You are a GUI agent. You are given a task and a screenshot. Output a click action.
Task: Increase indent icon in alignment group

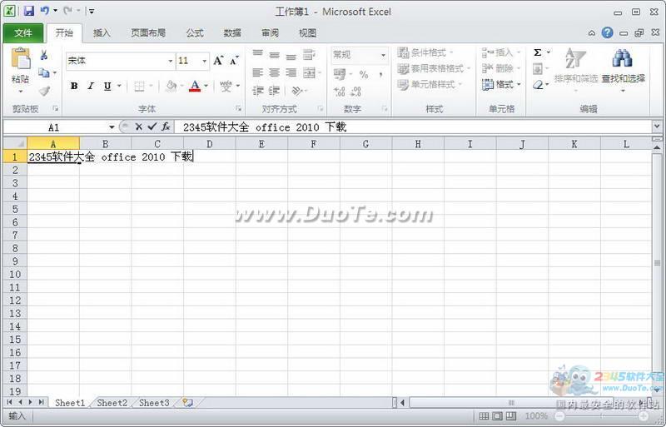click(x=275, y=91)
